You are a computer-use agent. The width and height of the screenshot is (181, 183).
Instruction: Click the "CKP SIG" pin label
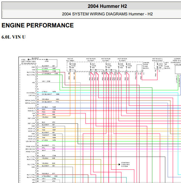coord(32,96)
